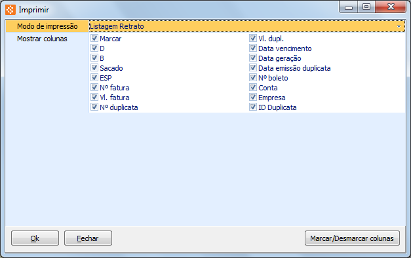Toggle the Nº boleto checkbox
Viewport: 411px width, 258px height.
pos(252,77)
